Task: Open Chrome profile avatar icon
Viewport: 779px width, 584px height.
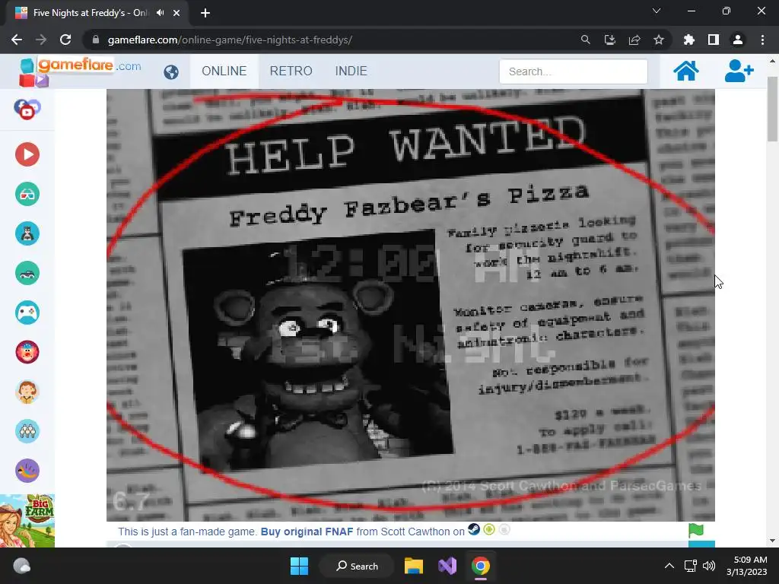Action: pos(738,40)
